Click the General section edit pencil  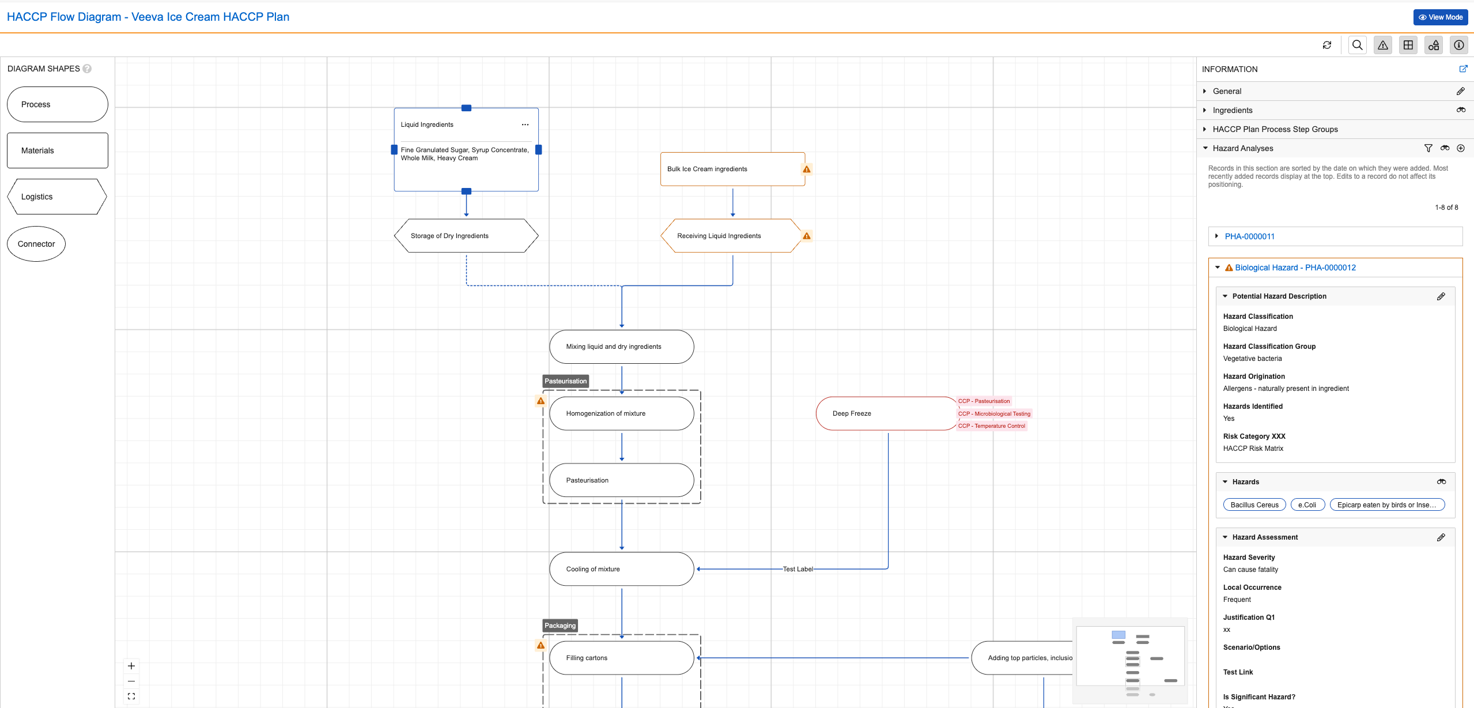(x=1461, y=91)
